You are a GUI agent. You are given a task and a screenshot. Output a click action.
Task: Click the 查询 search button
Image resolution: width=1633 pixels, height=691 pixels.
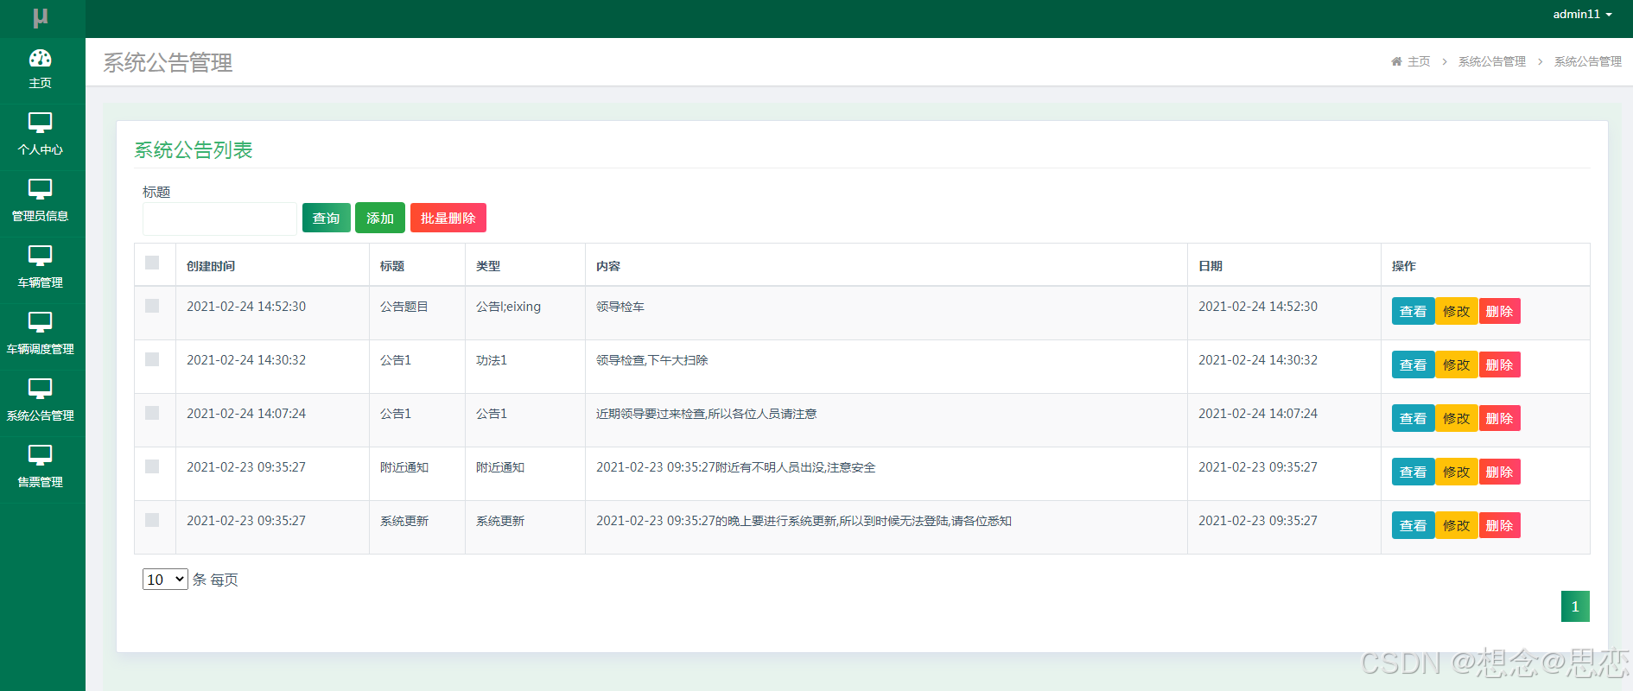327,218
